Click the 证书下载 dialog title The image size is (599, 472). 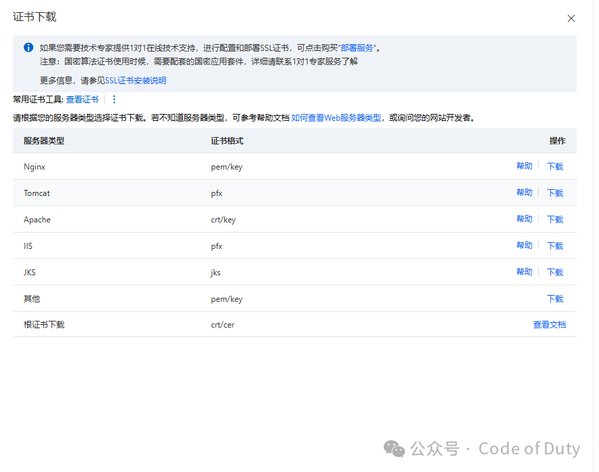[35, 17]
